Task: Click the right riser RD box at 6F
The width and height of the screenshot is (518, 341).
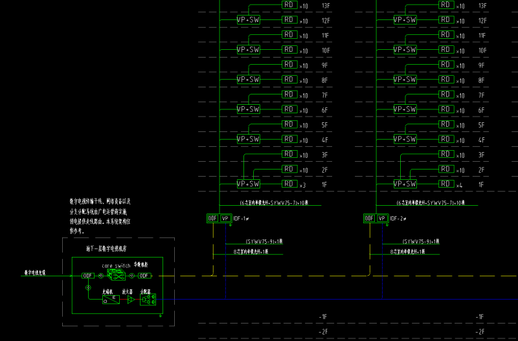Action: [445, 109]
